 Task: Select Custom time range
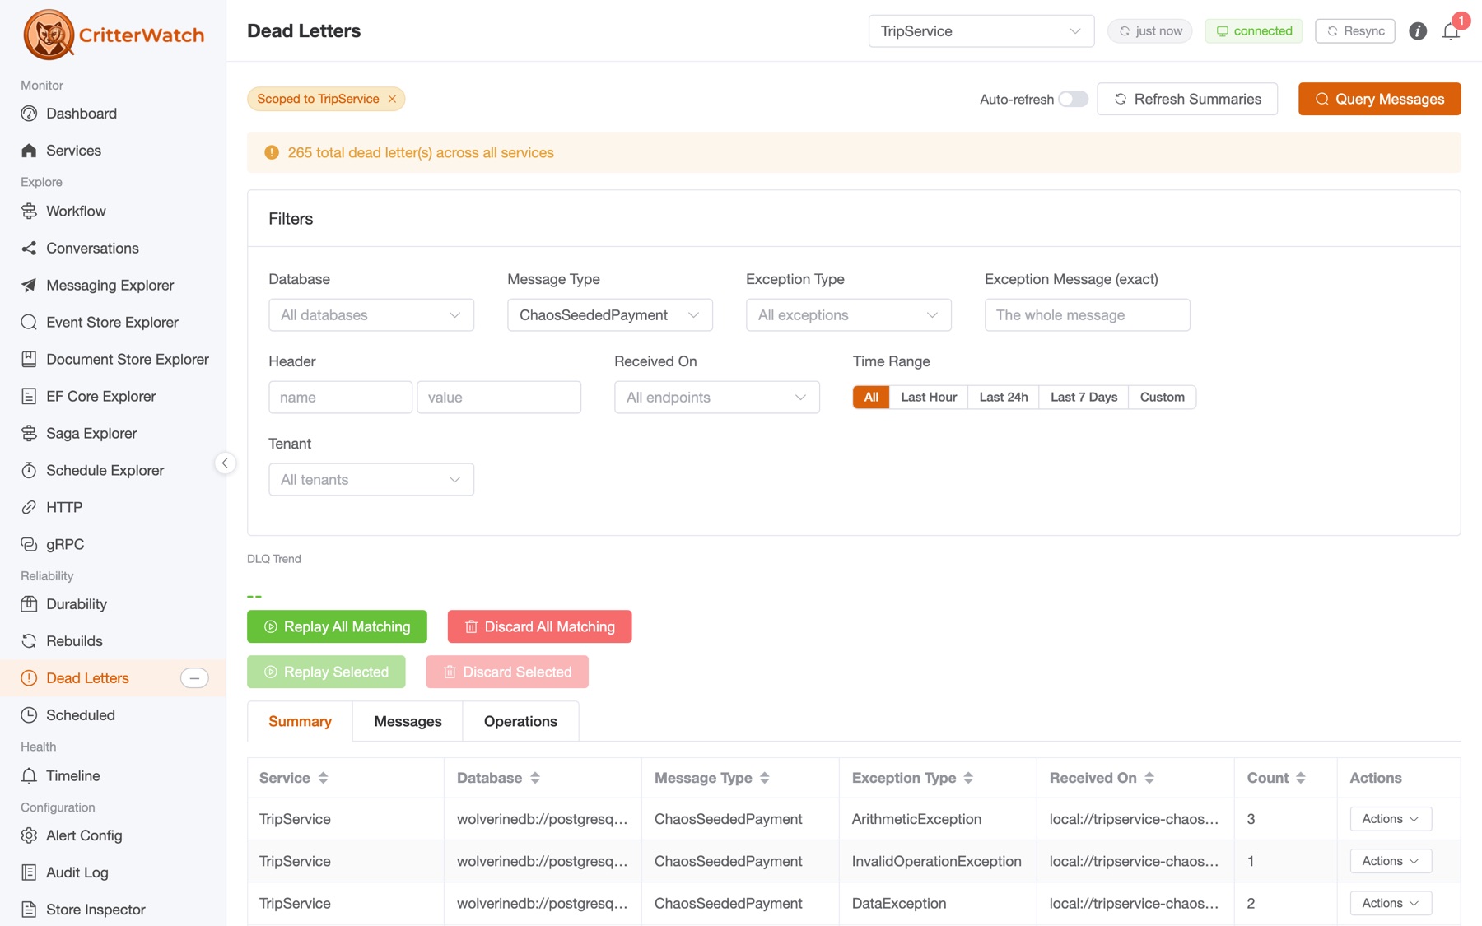[1162, 397]
